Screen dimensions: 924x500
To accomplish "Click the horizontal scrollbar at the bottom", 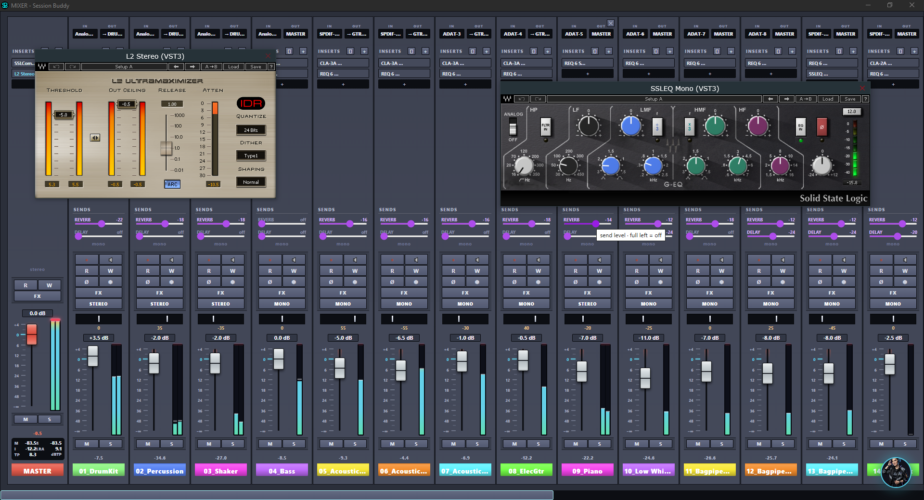I will tap(277, 495).
